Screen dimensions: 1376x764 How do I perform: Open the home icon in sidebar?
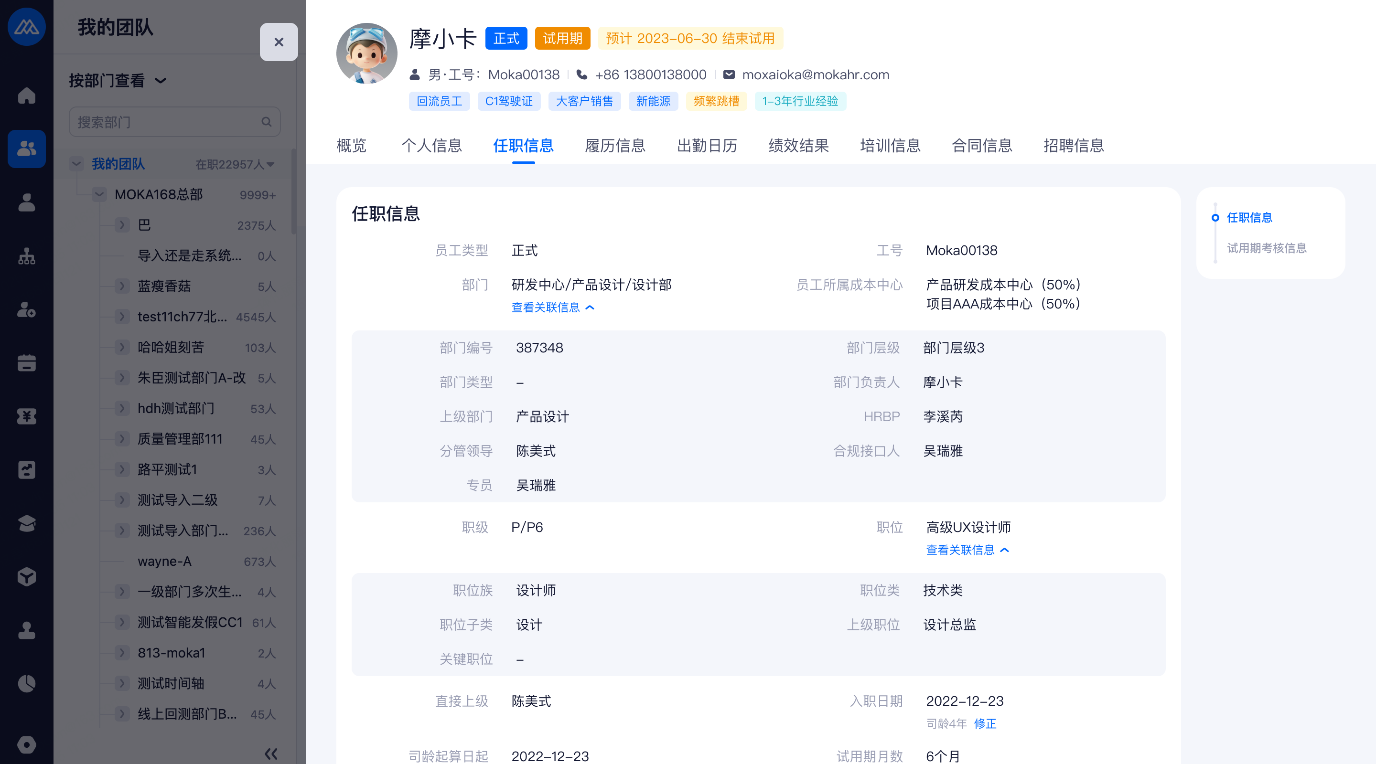(x=26, y=95)
